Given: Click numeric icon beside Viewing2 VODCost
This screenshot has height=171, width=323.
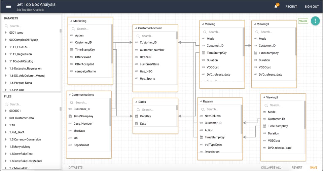Looking at the screenshot, I should tap(264, 140).
